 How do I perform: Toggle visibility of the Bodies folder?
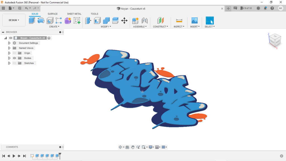click(15, 58)
